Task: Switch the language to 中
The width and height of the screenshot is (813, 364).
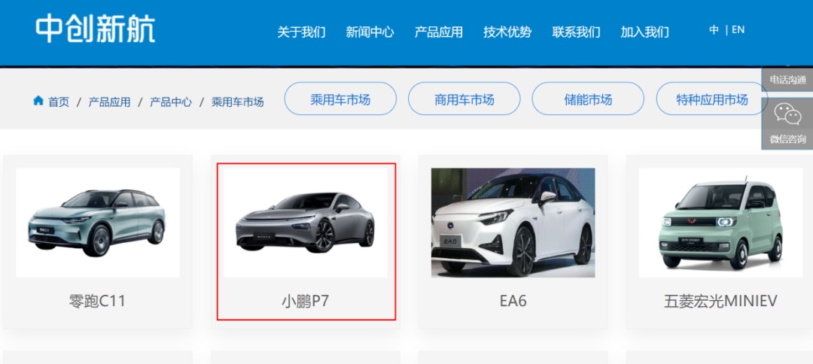Action: [x=714, y=30]
